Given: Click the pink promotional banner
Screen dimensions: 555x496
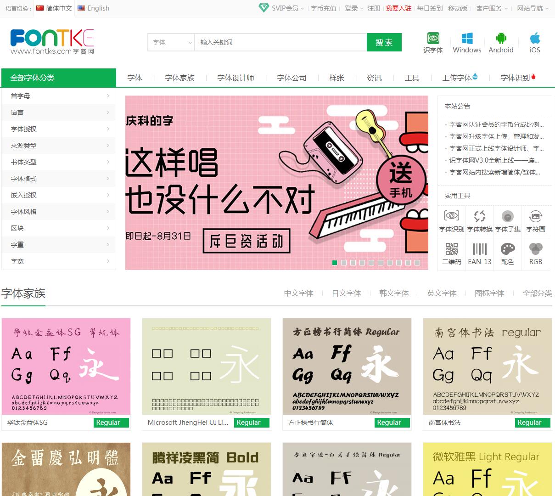Looking at the screenshot, I should (x=277, y=183).
